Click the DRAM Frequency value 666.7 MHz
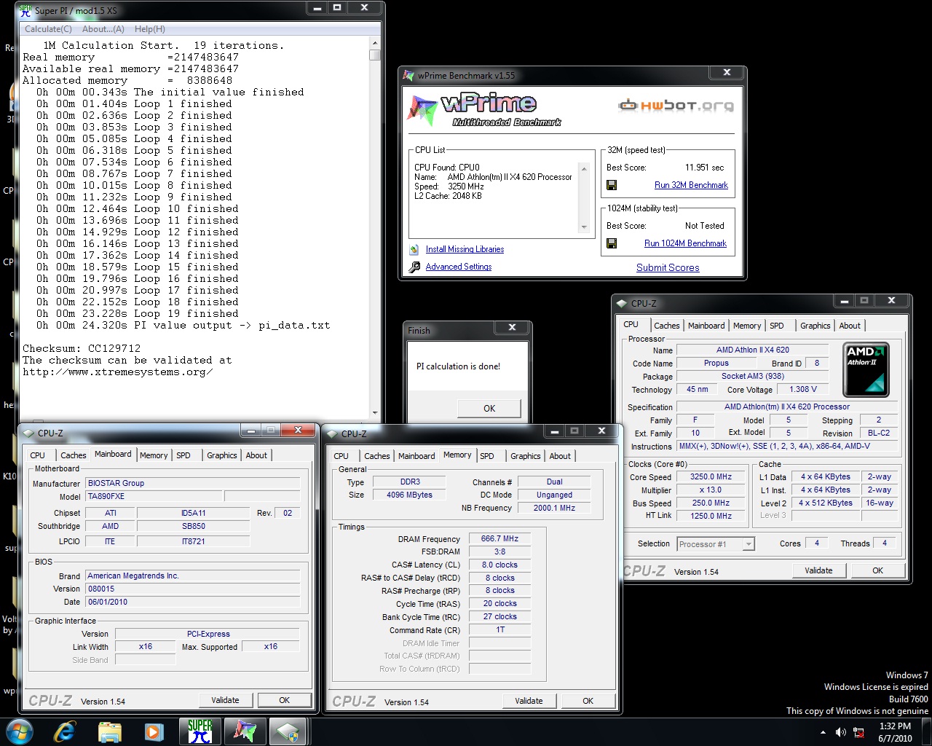 (499, 538)
